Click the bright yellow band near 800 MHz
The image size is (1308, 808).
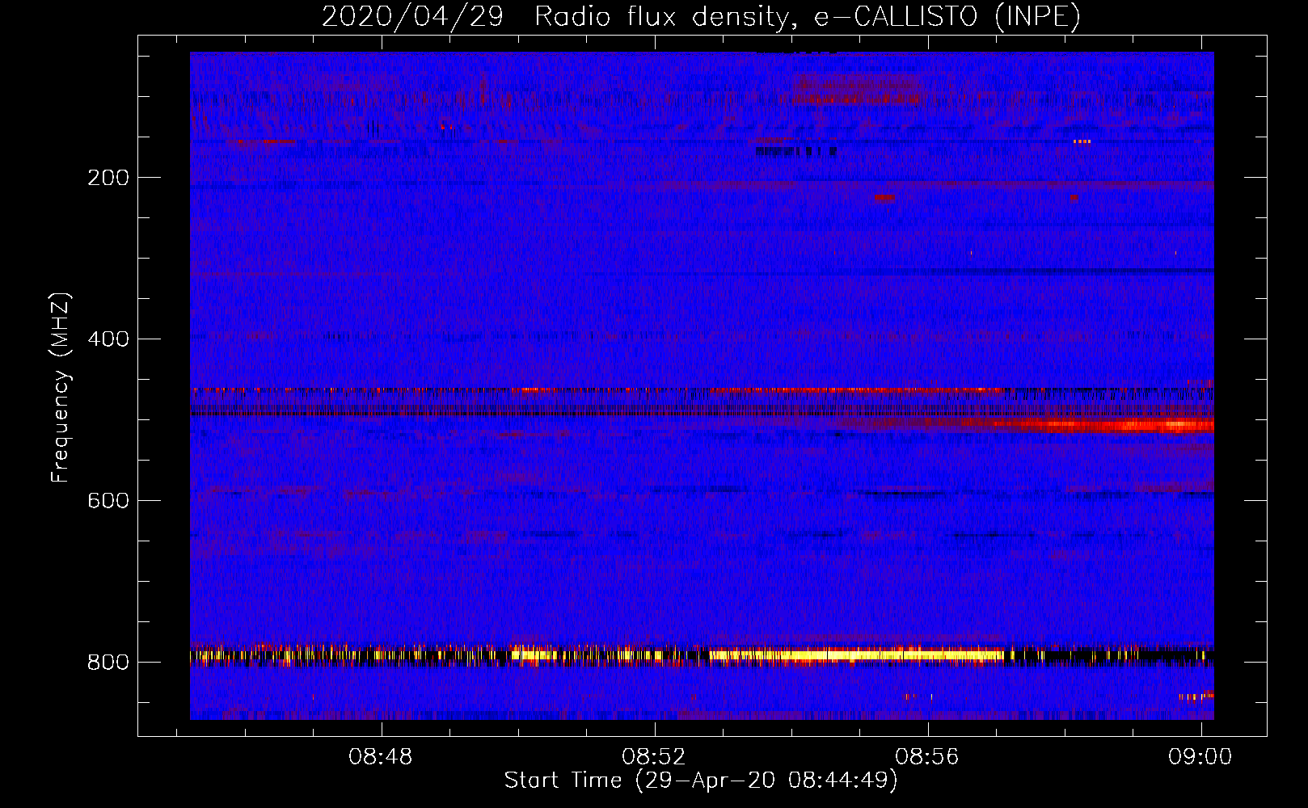pos(857,655)
